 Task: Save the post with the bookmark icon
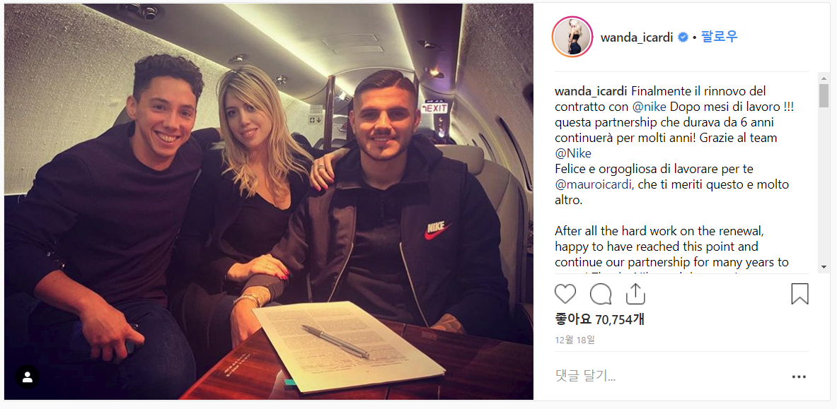pyautogui.click(x=800, y=294)
